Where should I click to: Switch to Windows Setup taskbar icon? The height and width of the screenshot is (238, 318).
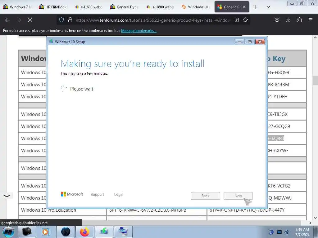(104, 232)
